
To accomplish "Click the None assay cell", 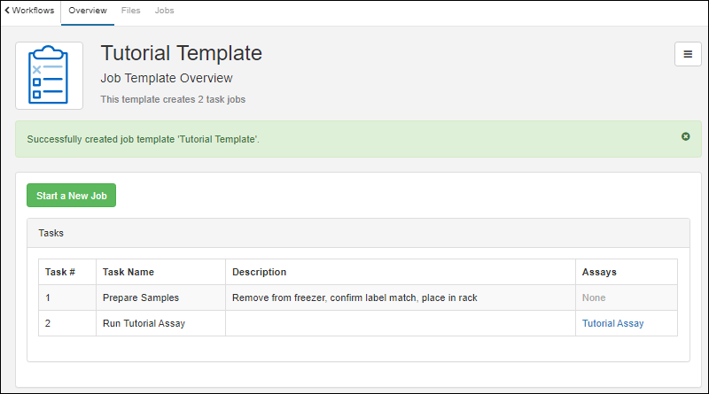I will [594, 297].
